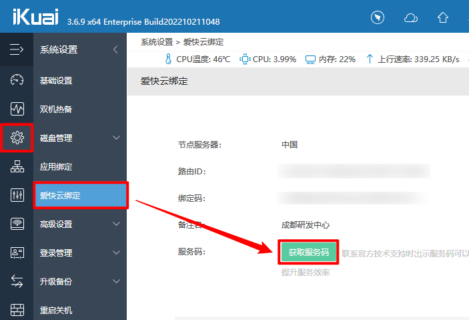This screenshot has width=469, height=320.
Task: Select the system settings gear icon
Action: [x=17, y=138]
